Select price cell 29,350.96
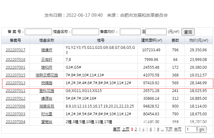This screenshot has width=214, height=138. 198,50
